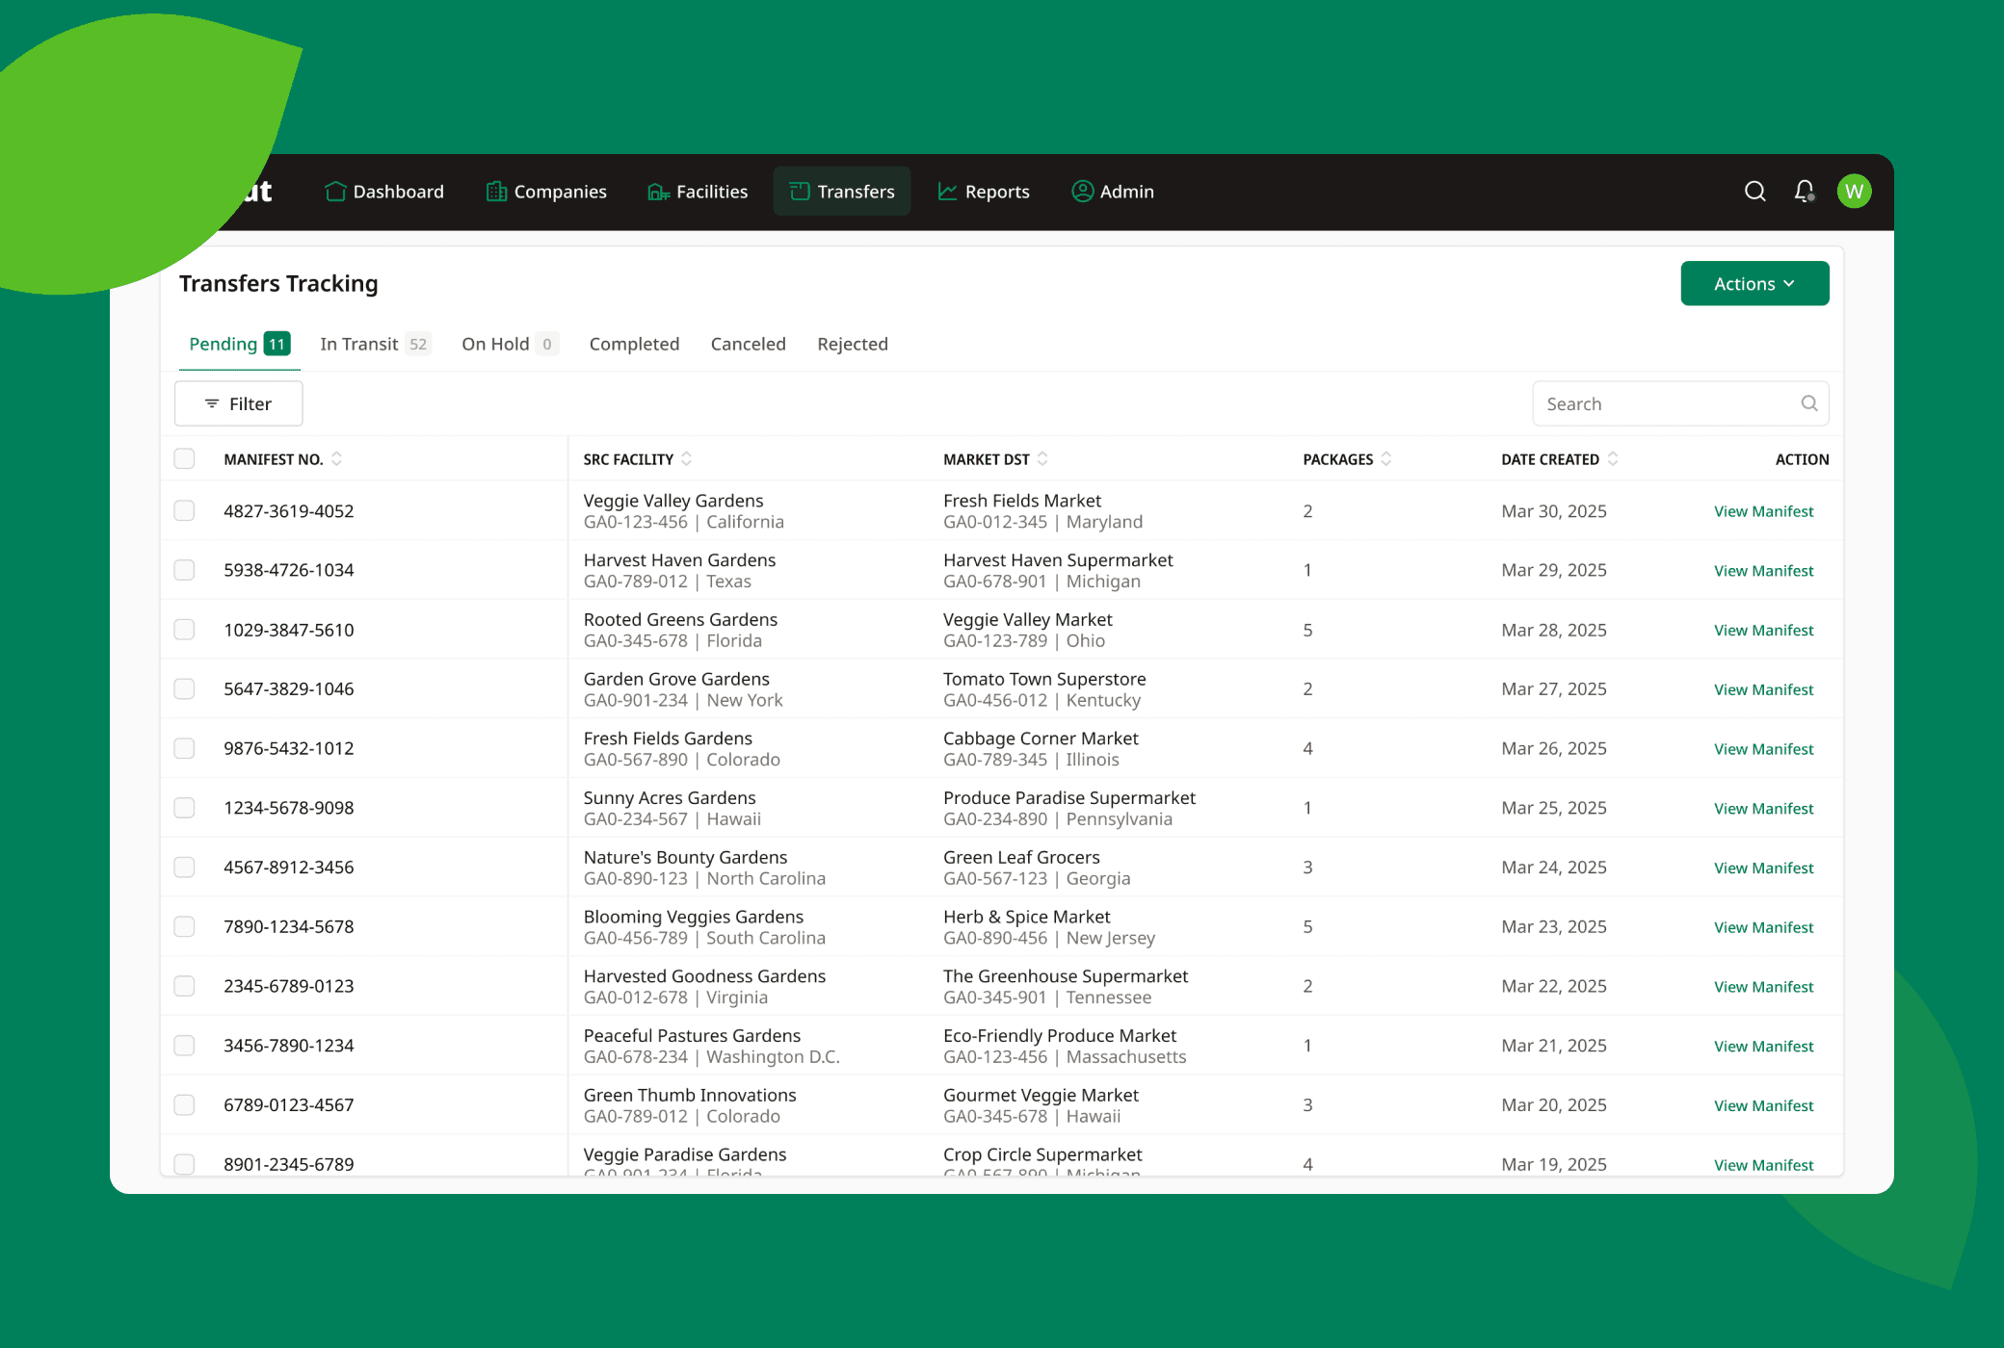Select checkbox for manifest 9876-5432-1012
Image resolution: width=2004 pixels, height=1348 pixels.
pos(184,749)
